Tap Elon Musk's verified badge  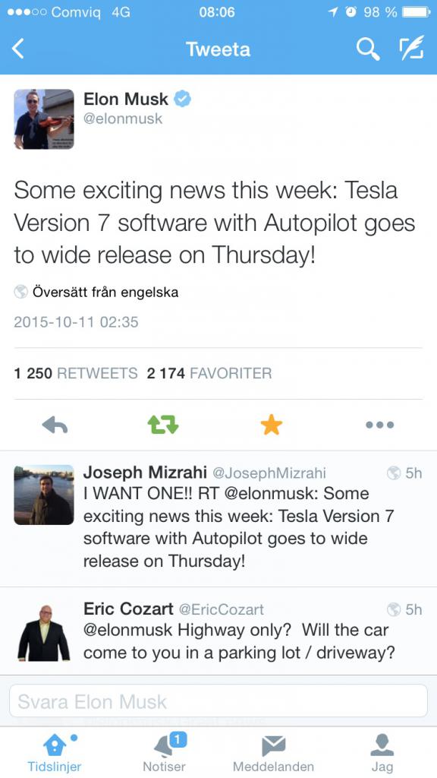183,99
